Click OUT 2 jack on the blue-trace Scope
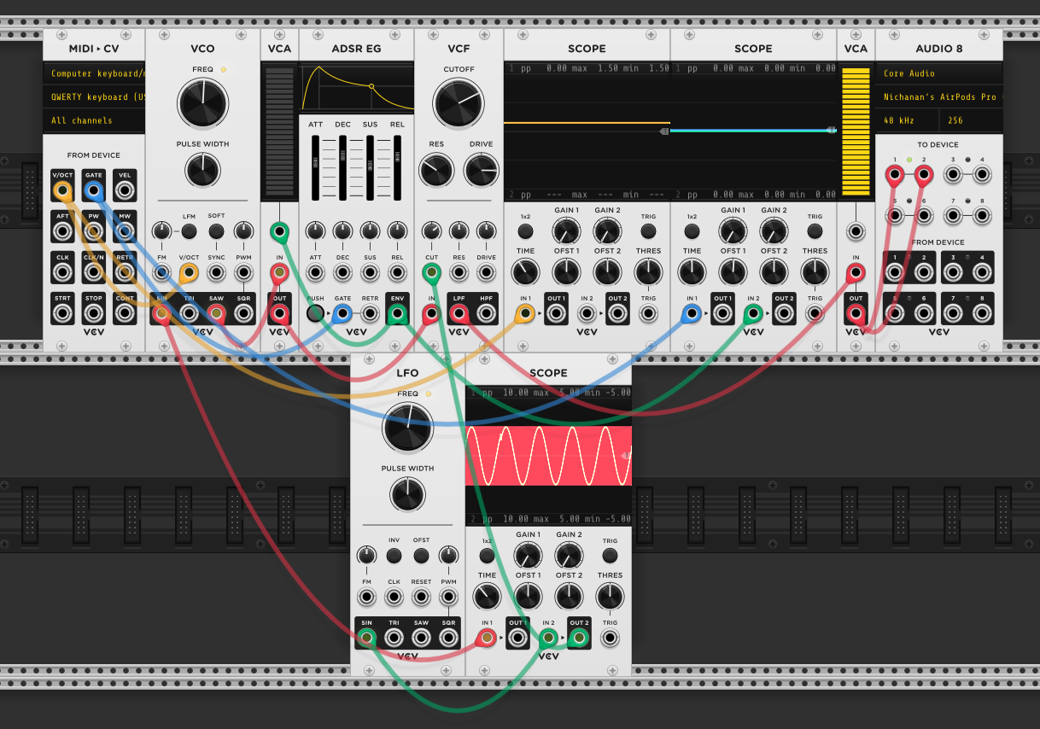The width and height of the screenshot is (1040, 729). tap(784, 313)
